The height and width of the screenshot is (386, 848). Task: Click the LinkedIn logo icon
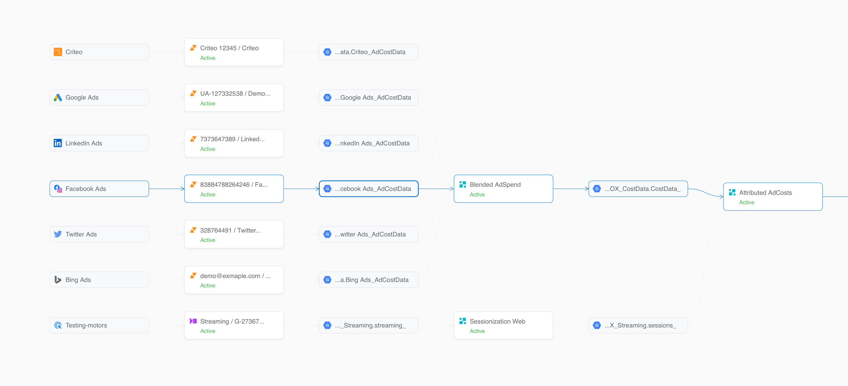[x=58, y=143]
